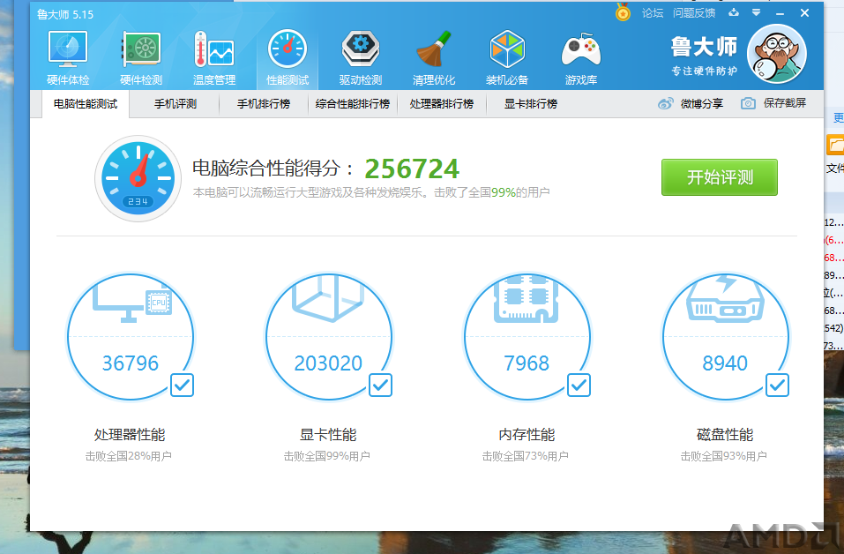This screenshot has height=554, width=844.
Task: Click the 击败全国99%用户 text under 显卡性能
Action: pos(326,456)
